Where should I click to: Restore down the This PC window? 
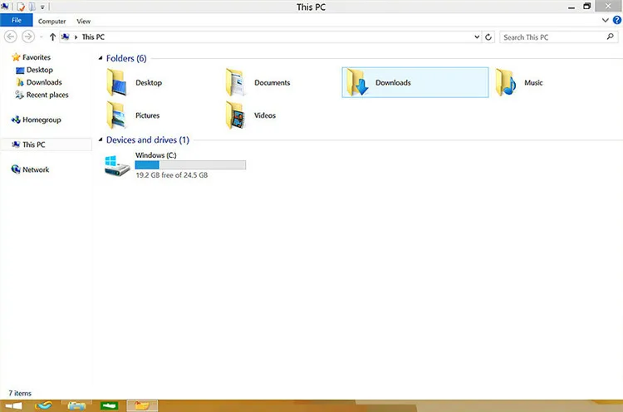586,6
